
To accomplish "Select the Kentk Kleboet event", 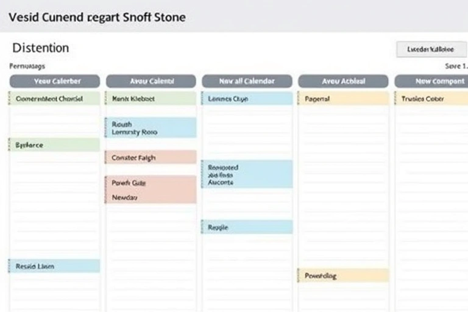I will 151,98.
